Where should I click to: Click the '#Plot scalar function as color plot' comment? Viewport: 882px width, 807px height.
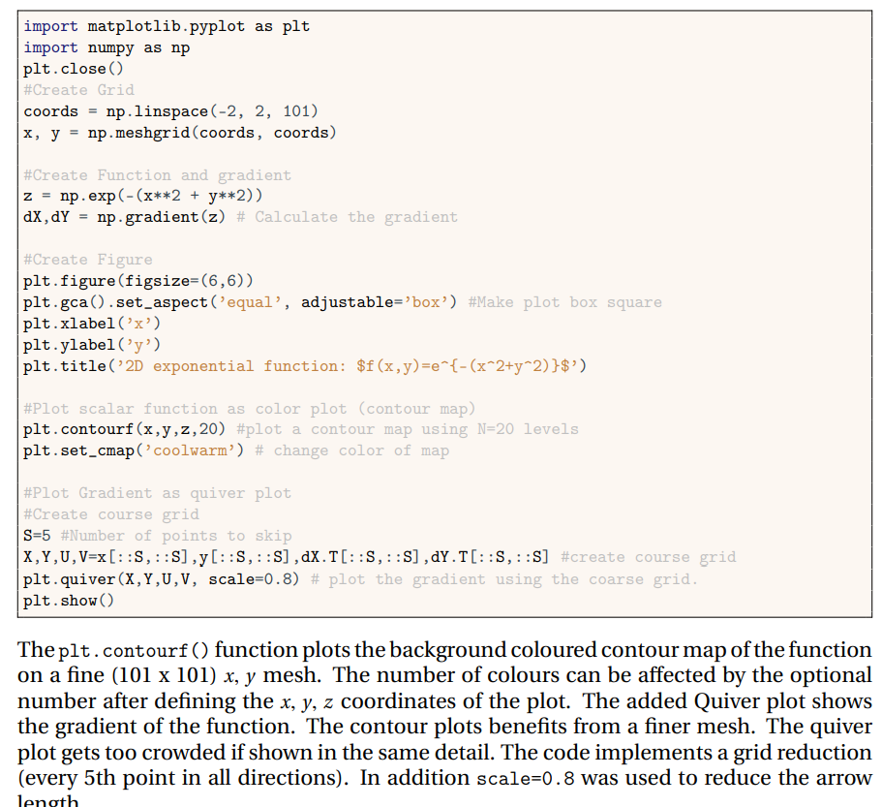coord(249,409)
